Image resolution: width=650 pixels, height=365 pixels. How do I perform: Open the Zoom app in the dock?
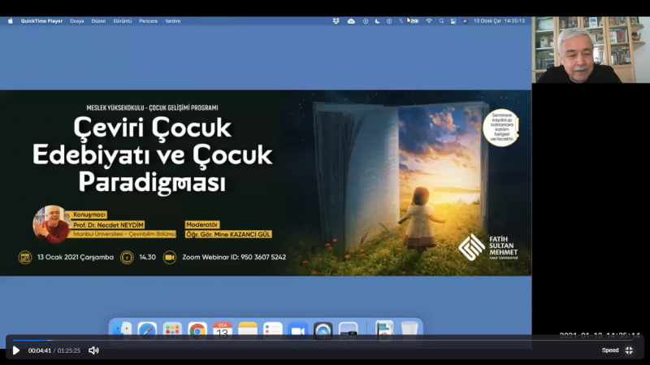[x=297, y=329]
